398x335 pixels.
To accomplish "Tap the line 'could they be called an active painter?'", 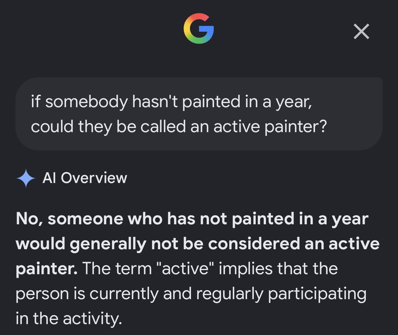I will click(179, 127).
